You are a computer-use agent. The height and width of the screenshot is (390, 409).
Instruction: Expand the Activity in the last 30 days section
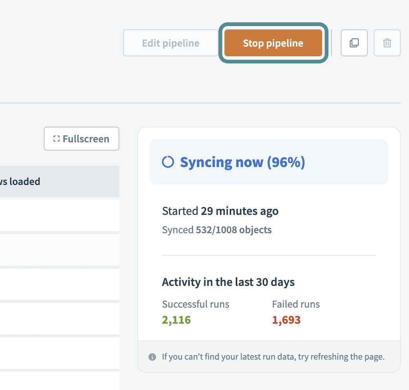click(228, 282)
